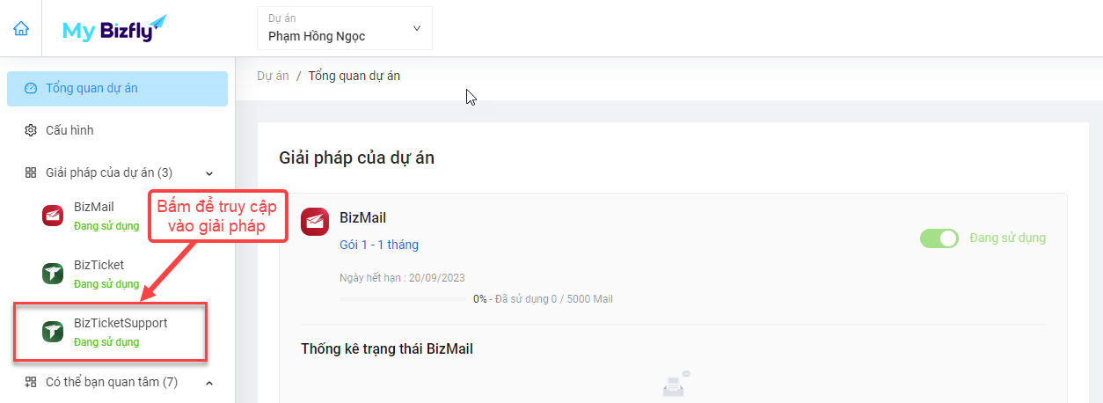1103x403 pixels.
Task: Click the Tổng quan dự án dashboard icon
Action: pos(31,88)
